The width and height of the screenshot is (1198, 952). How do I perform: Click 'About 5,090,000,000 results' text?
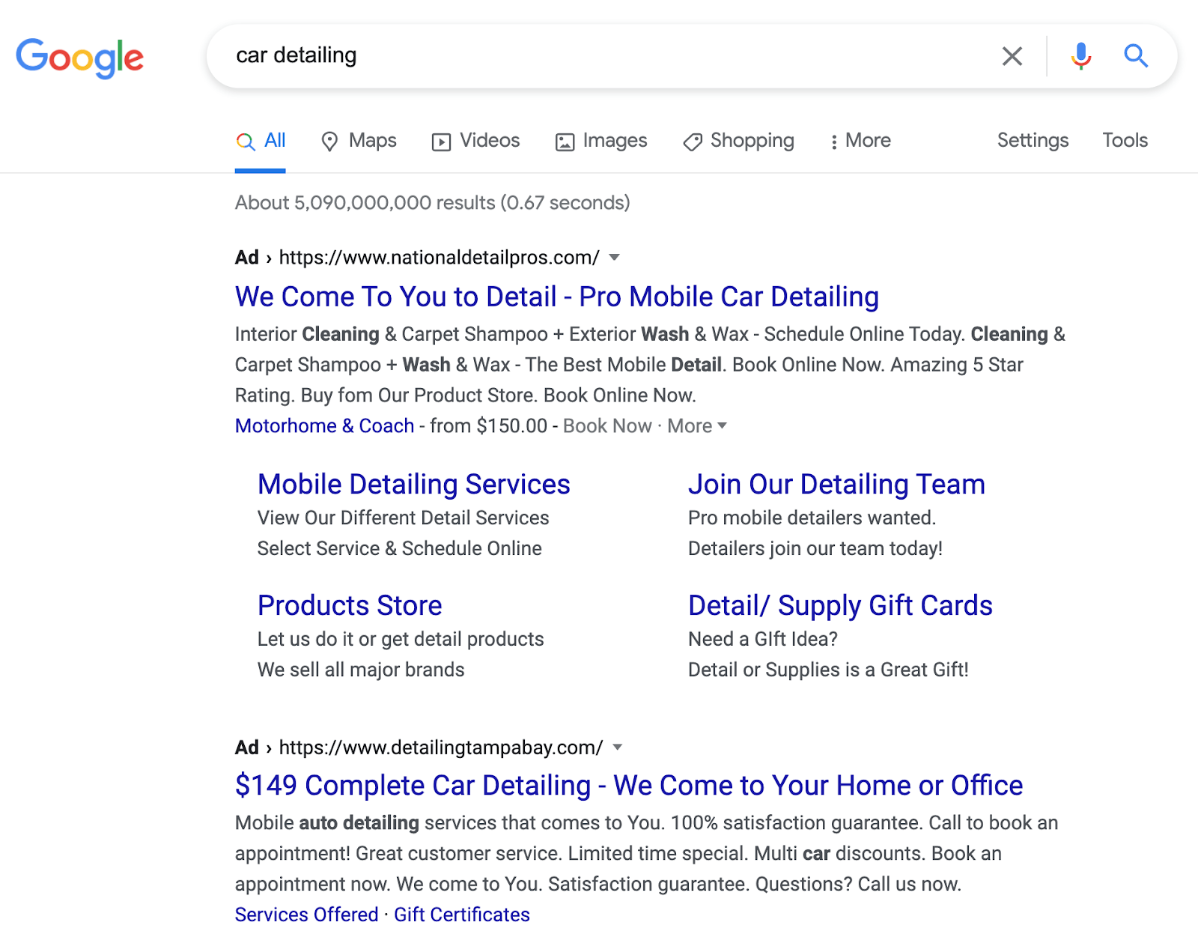[x=433, y=203]
